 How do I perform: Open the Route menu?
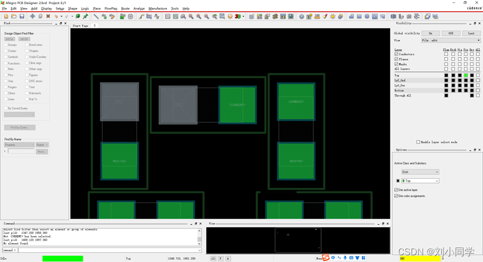125,8
